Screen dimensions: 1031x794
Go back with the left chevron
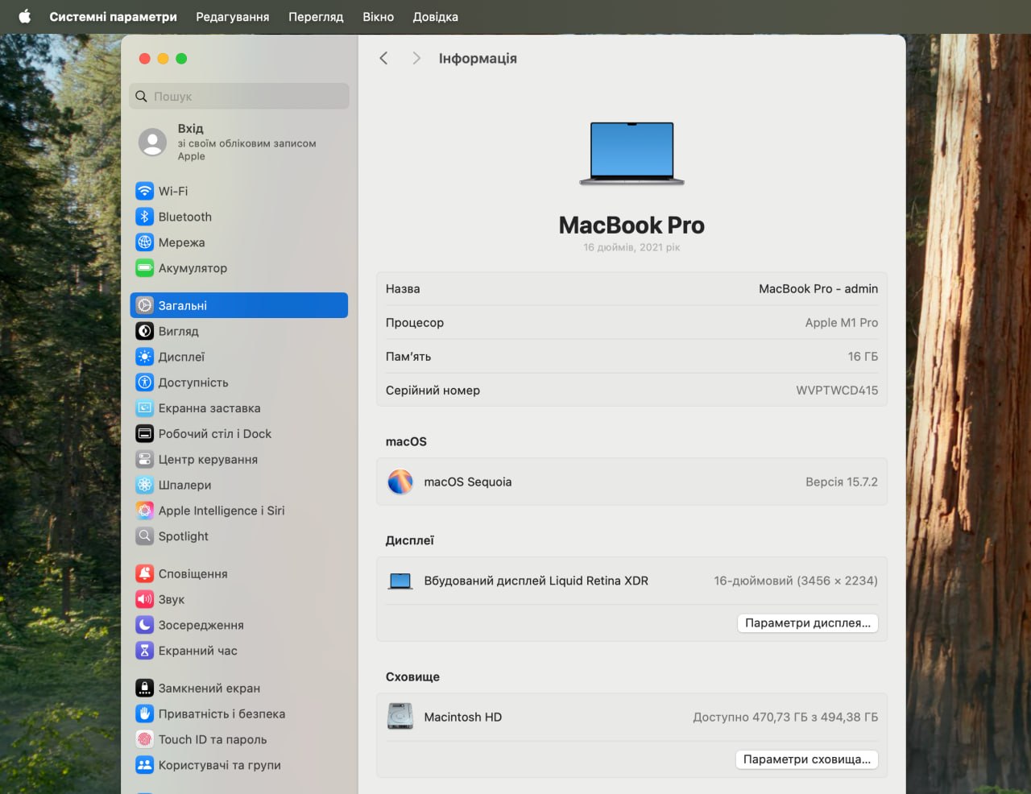coord(383,58)
